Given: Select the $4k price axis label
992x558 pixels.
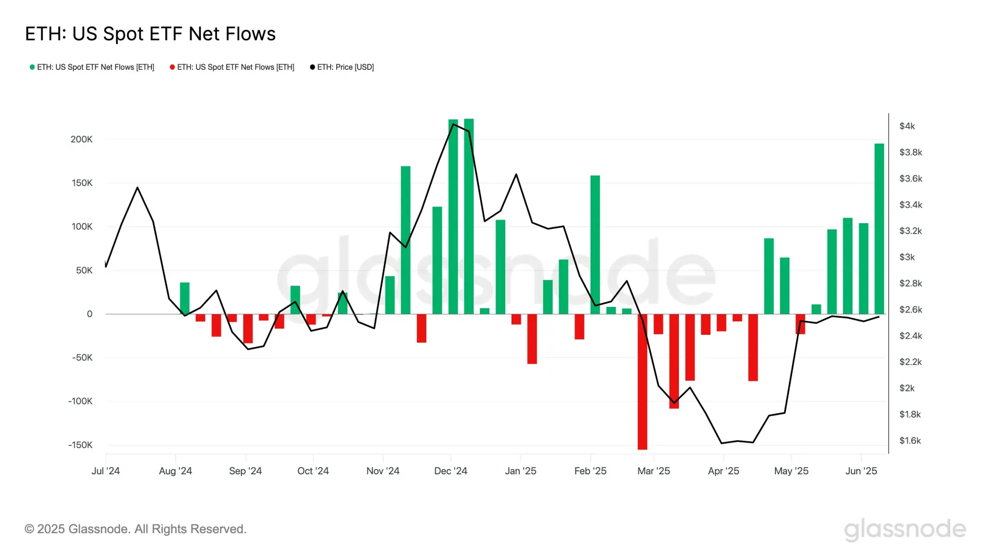Looking at the screenshot, I should (x=907, y=126).
